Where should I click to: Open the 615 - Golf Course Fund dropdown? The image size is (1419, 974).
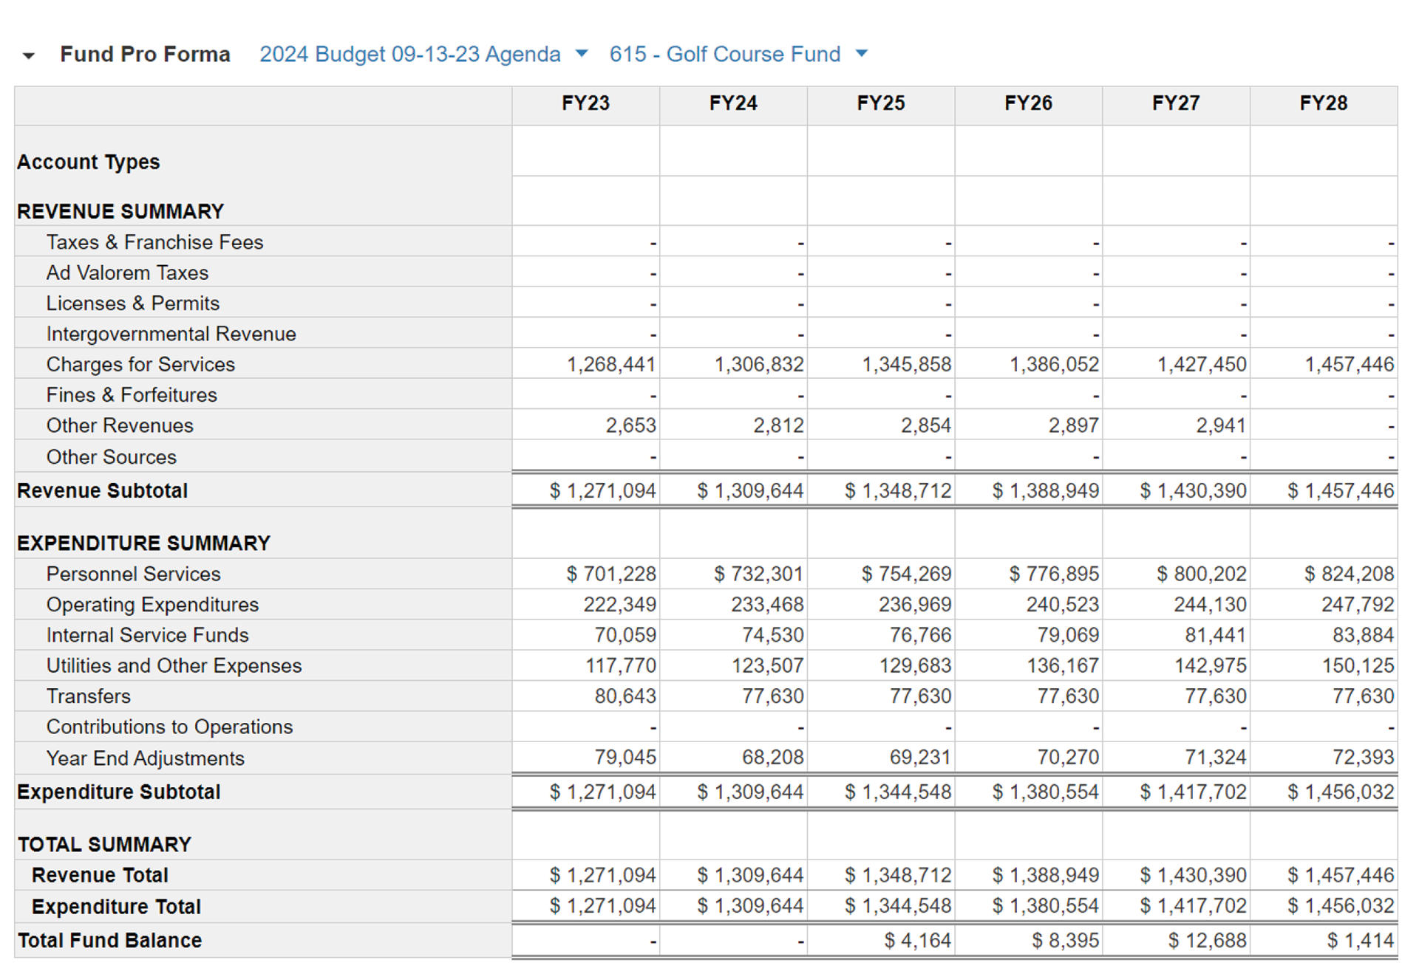tap(861, 53)
